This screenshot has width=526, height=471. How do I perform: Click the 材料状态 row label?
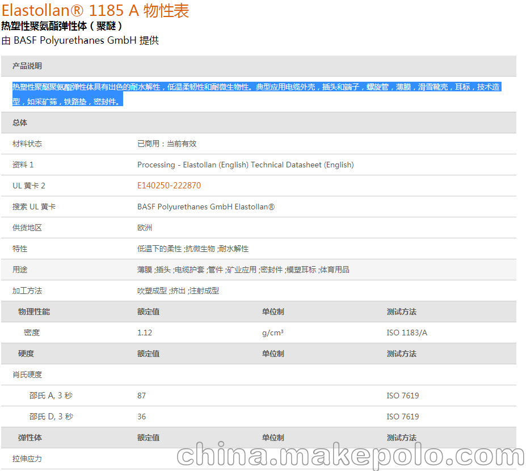pos(27,144)
